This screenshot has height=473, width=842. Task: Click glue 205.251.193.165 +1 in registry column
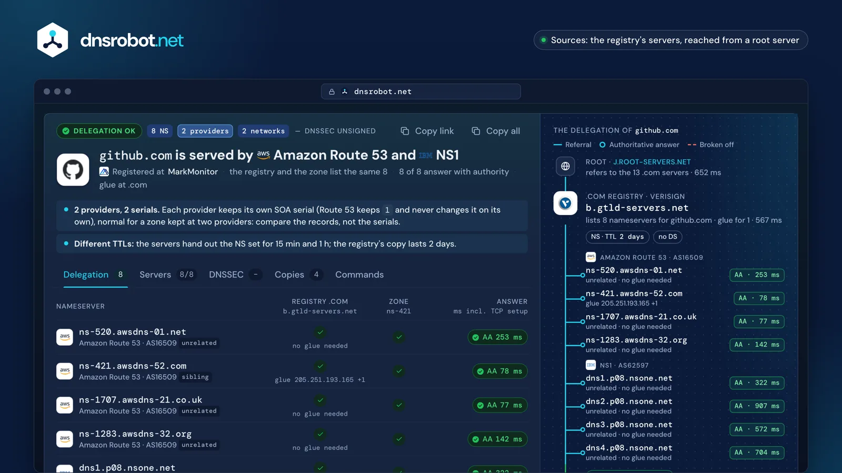point(320,379)
